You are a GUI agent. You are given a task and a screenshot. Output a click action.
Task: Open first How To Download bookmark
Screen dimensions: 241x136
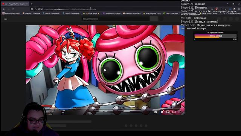(x=52, y=14)
